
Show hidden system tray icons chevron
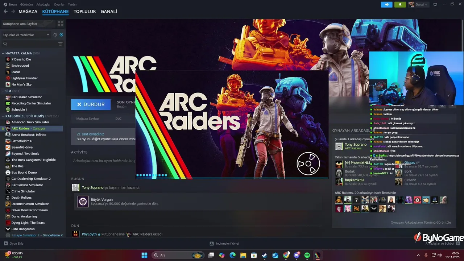click(418, 255)
